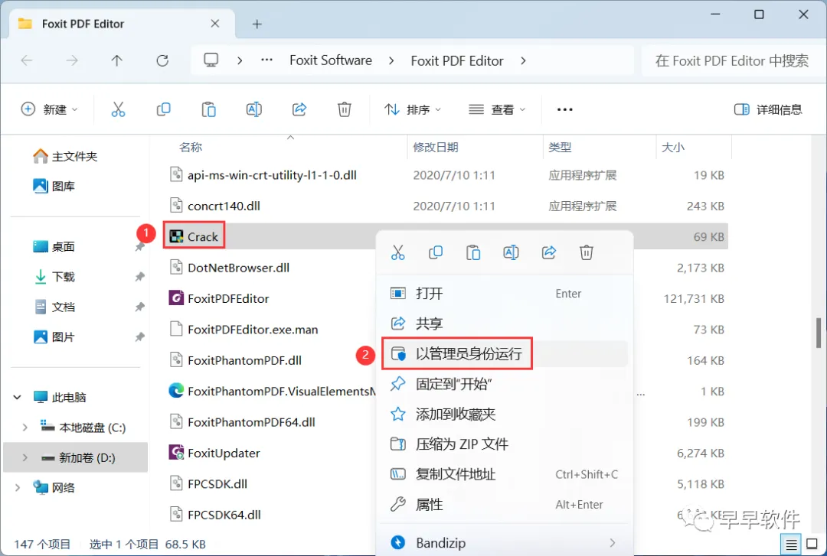Click the Paste icon in the context menu
This screenshot has height=556, width=827.
(x=473, y=252)
